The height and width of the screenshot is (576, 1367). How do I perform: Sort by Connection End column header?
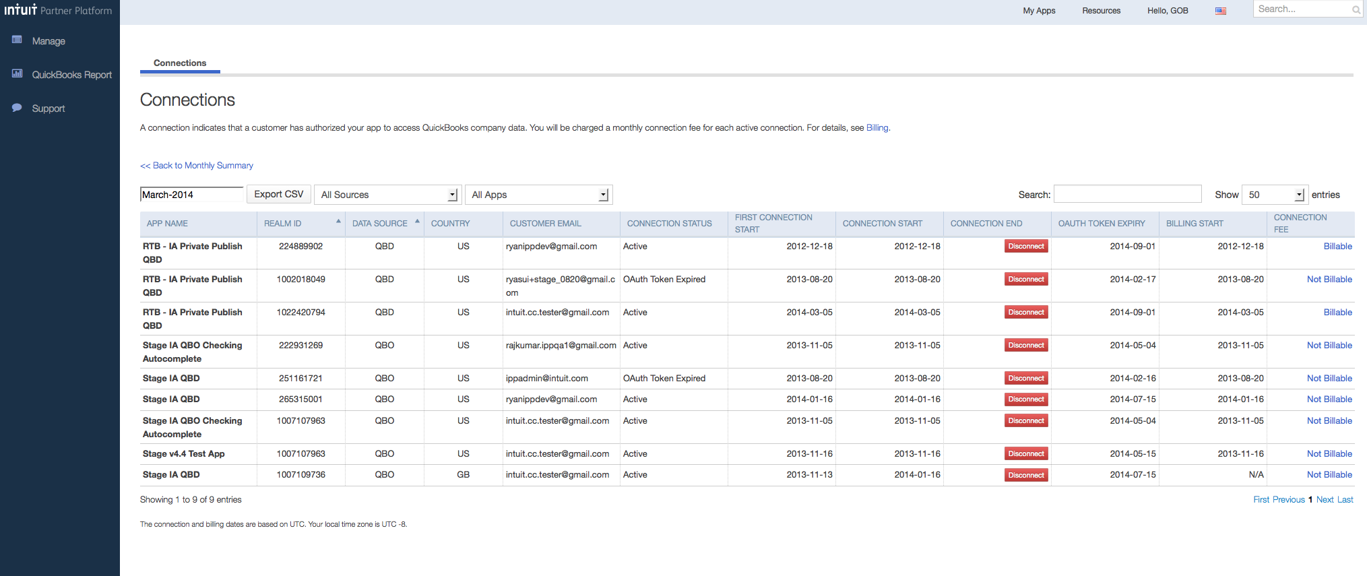pyautogui.click(x=997, y=224)
